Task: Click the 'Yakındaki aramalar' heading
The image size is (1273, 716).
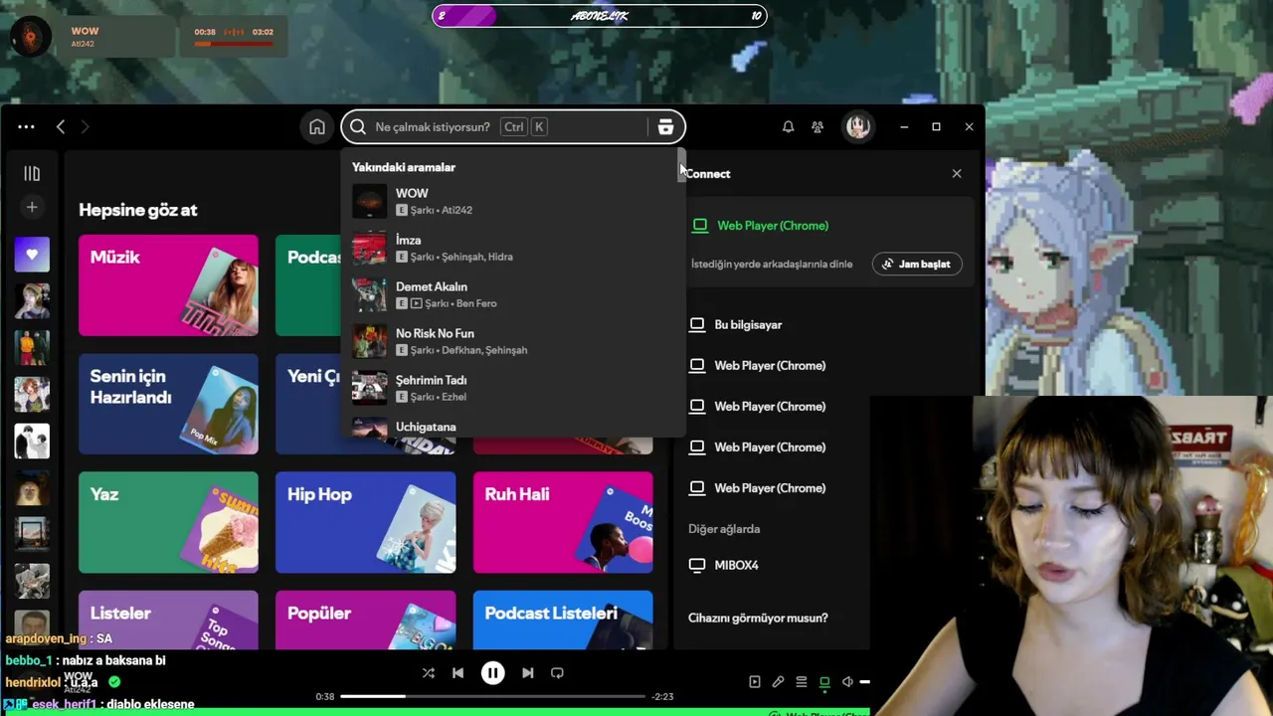Action: (404, 167)
